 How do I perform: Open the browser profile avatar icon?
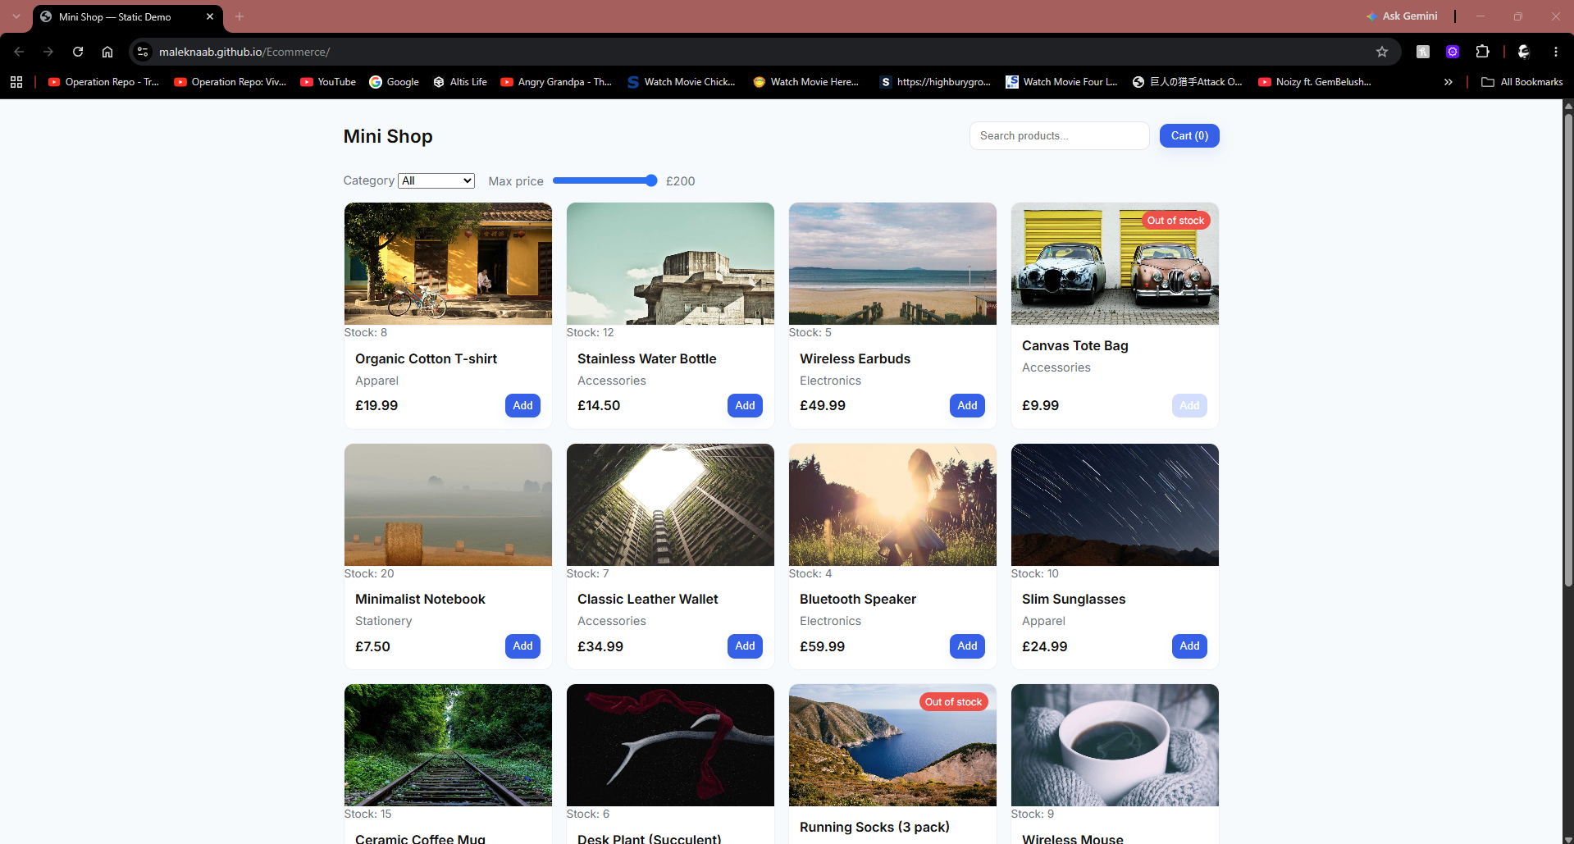tap(1524, 52)
